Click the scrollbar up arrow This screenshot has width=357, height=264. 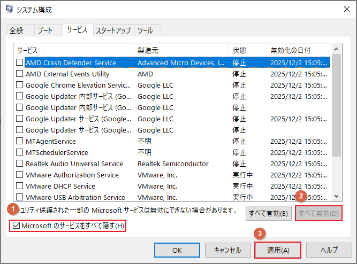[337, 49]
